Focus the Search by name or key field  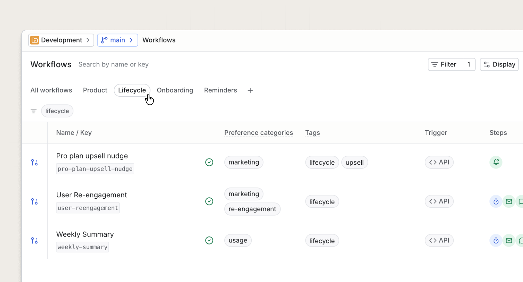coord(114,64)
